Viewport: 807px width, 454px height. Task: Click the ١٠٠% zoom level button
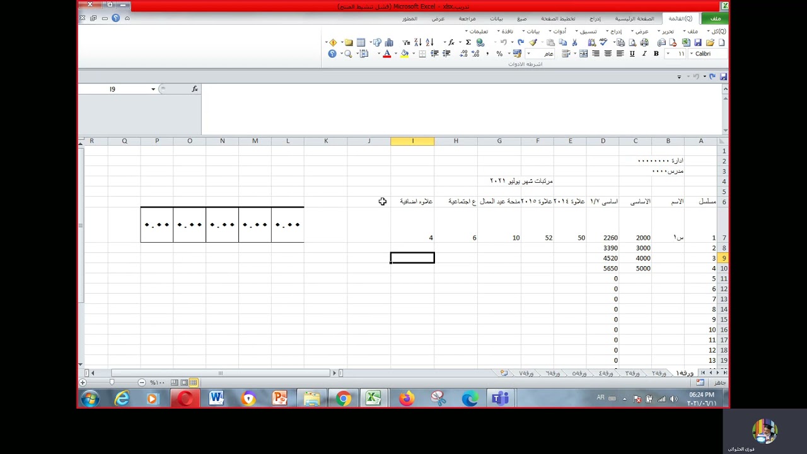coord(157,382)
